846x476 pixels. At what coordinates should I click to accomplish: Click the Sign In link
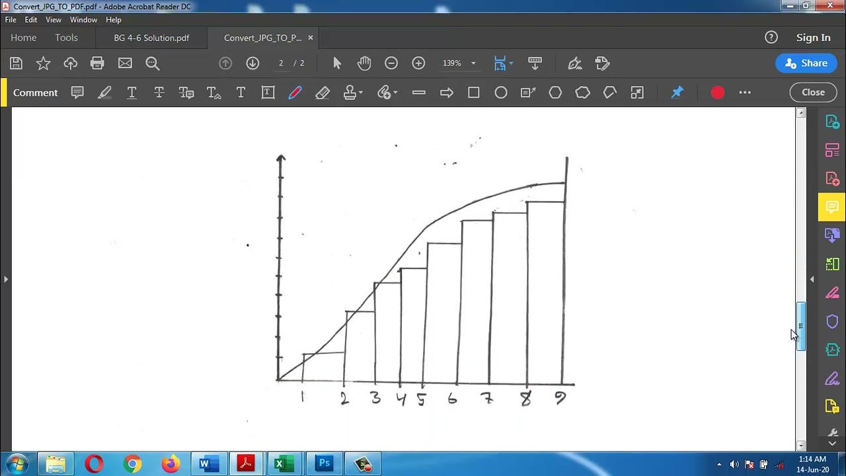[x=814, y=38]
